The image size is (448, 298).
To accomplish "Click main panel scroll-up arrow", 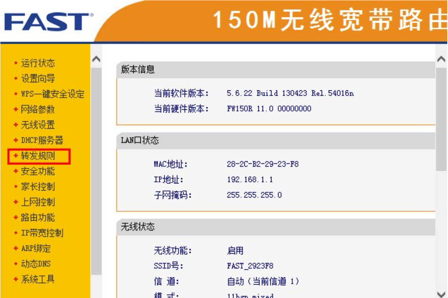I will click(x=441, y=59).
